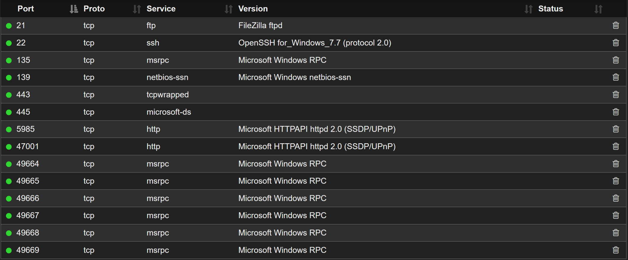Click trash icon for port 139 netbios-ssn

[x=616, y=77]
